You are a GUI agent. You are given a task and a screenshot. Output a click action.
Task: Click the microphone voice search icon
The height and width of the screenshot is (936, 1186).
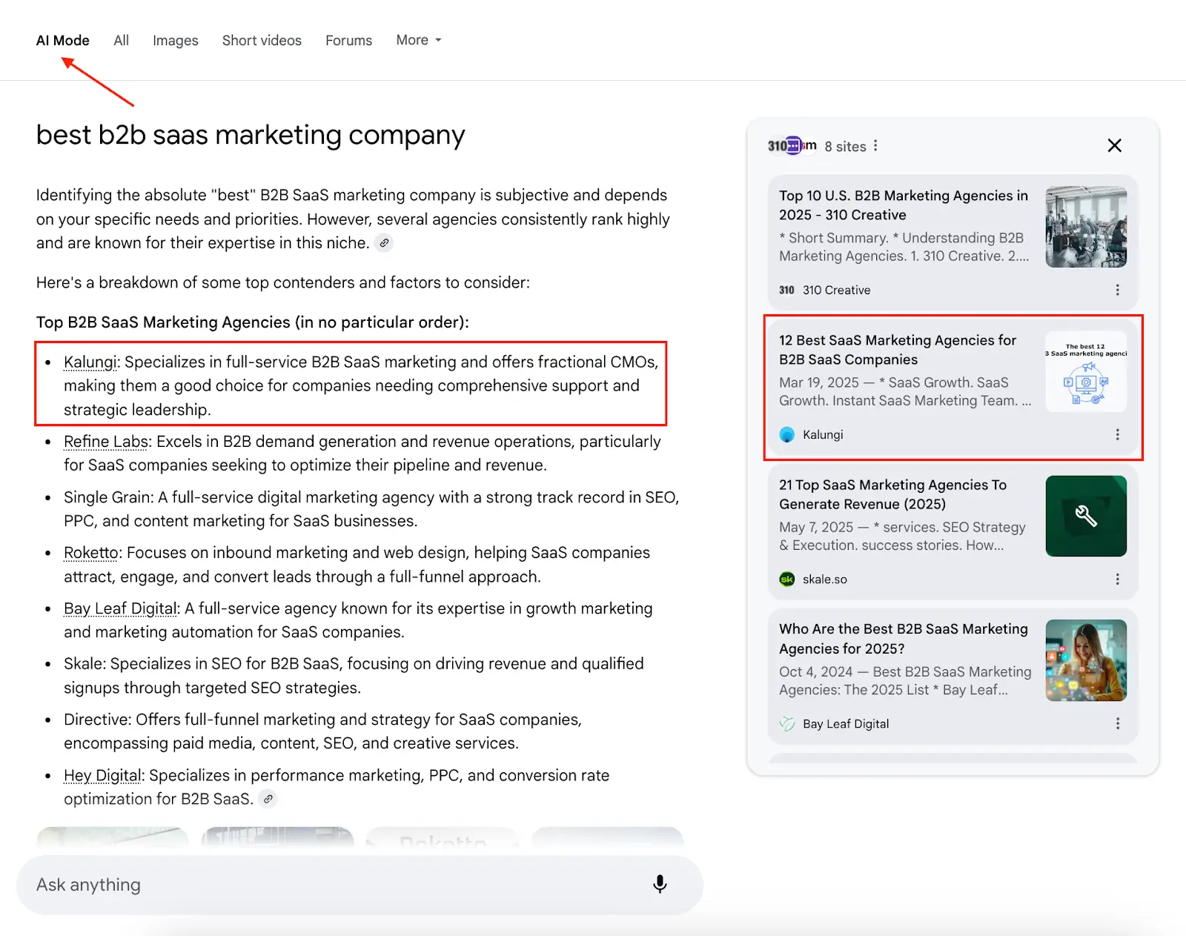coord(660,884)
